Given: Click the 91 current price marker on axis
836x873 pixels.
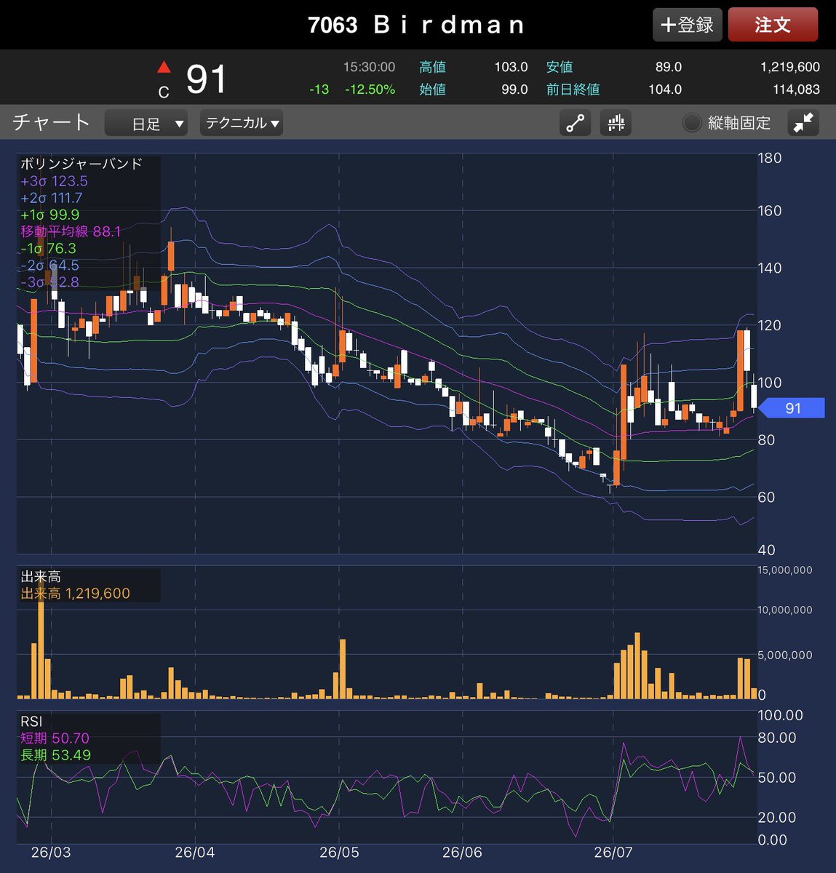Looking at the screenshot, I should pos(792,408).
